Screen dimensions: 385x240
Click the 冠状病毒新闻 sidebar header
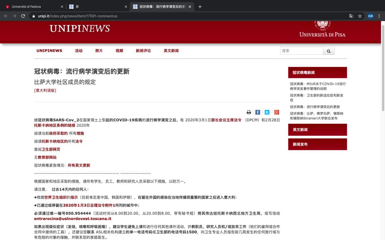tap(318, 73)
